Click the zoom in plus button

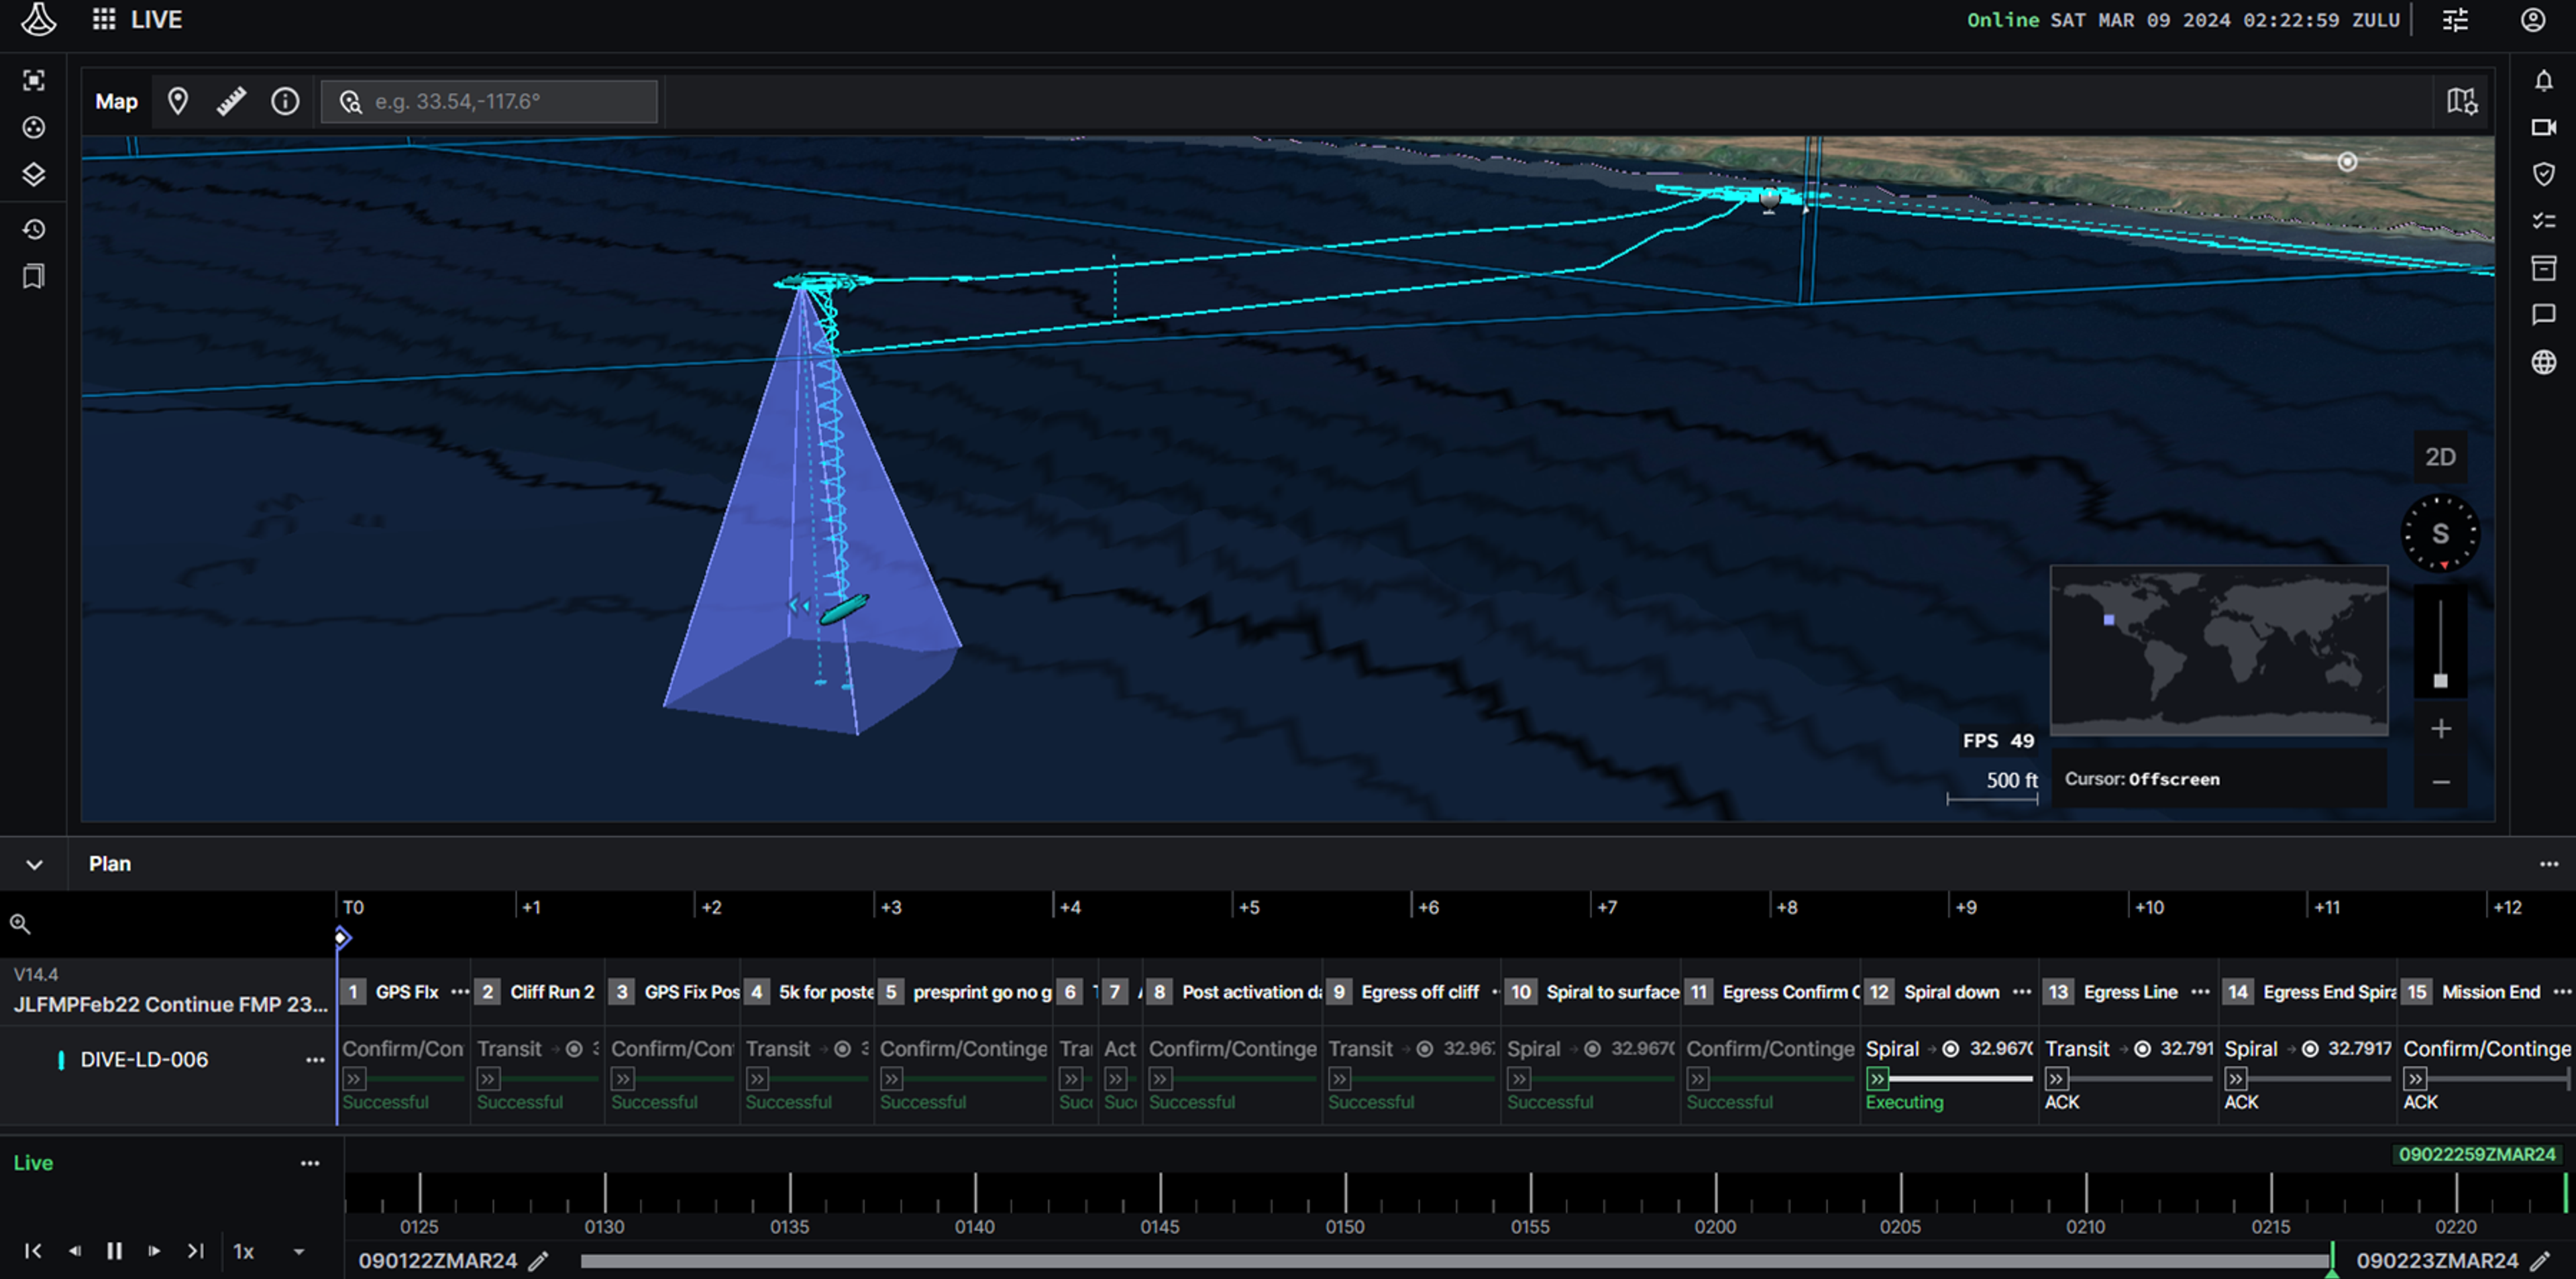[2440, 729]
